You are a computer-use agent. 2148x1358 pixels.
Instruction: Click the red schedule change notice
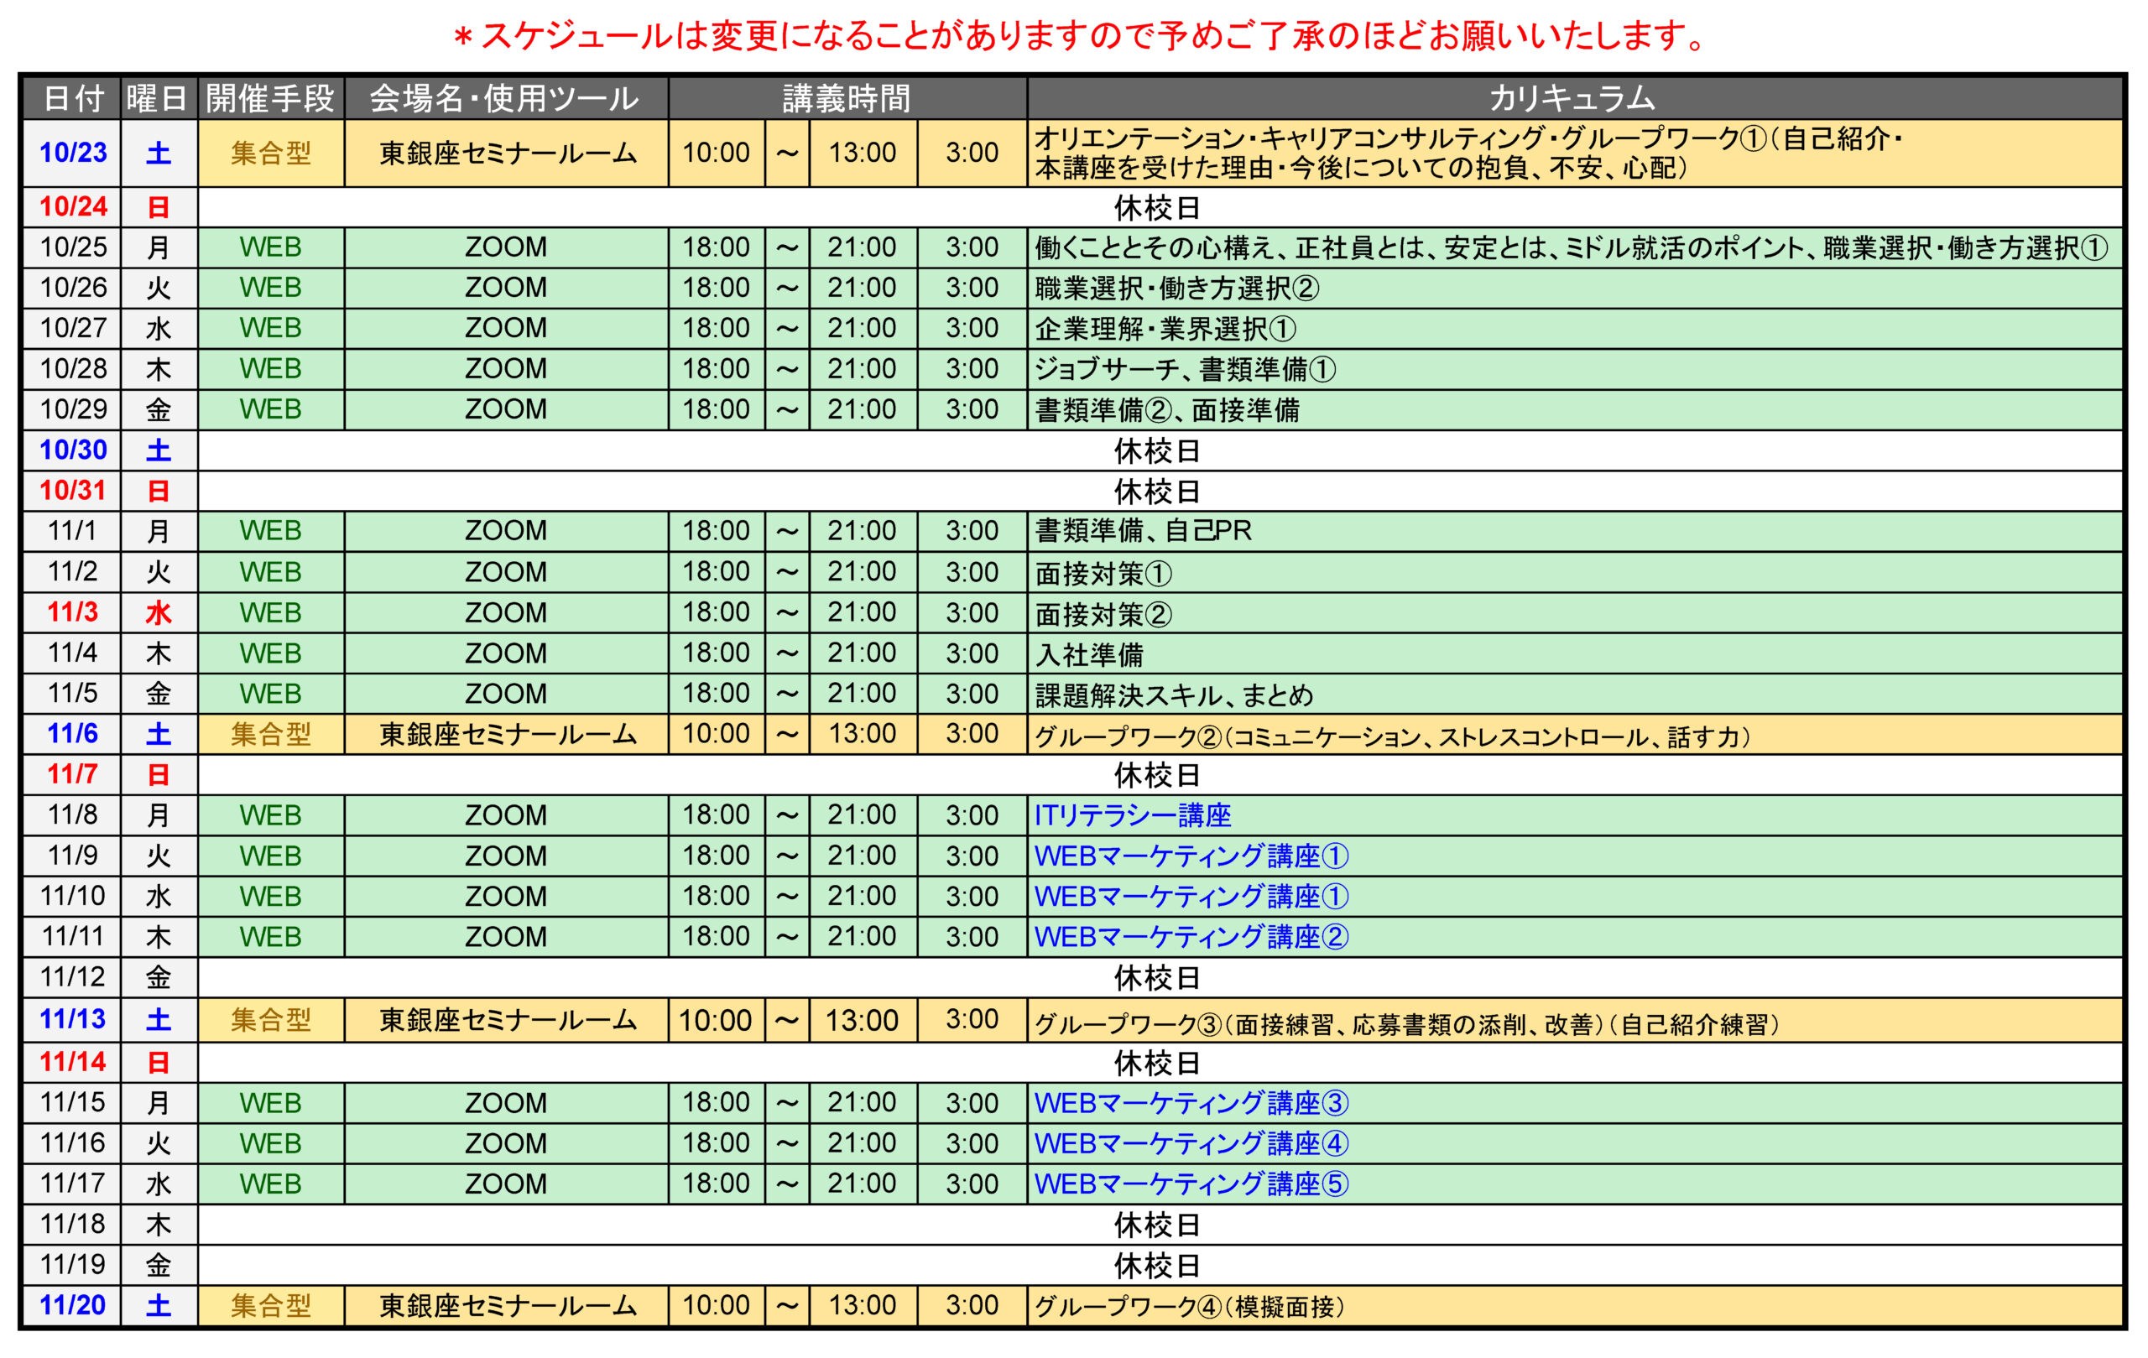point(1078,36)
